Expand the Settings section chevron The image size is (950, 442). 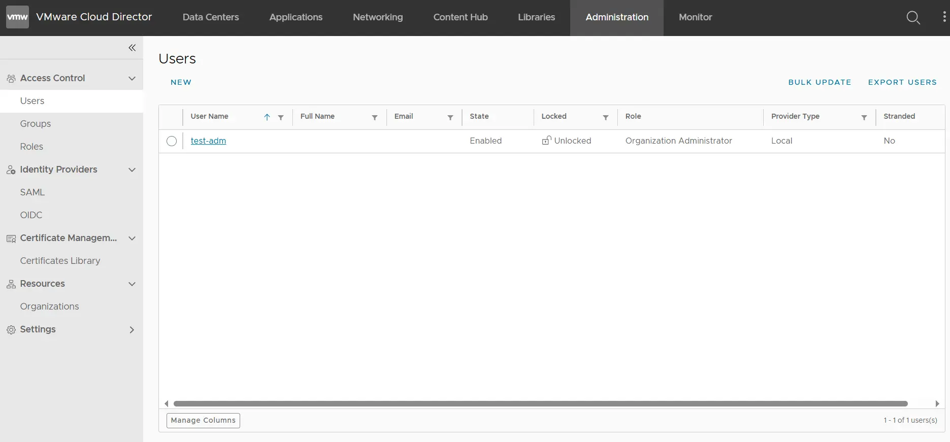132,329
